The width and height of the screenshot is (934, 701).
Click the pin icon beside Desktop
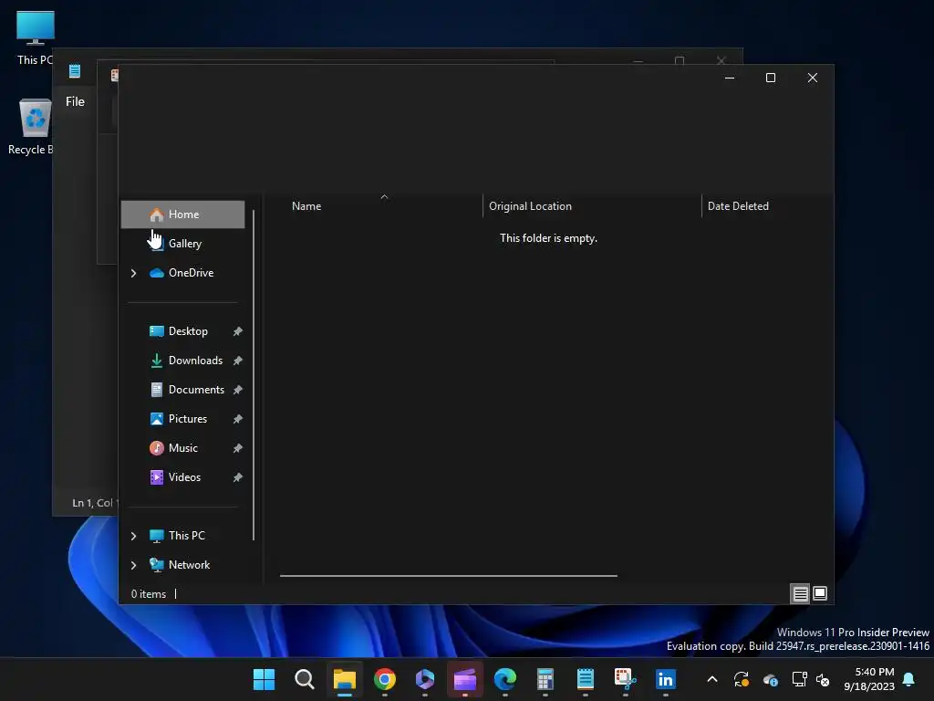click(x=238, y=331)
